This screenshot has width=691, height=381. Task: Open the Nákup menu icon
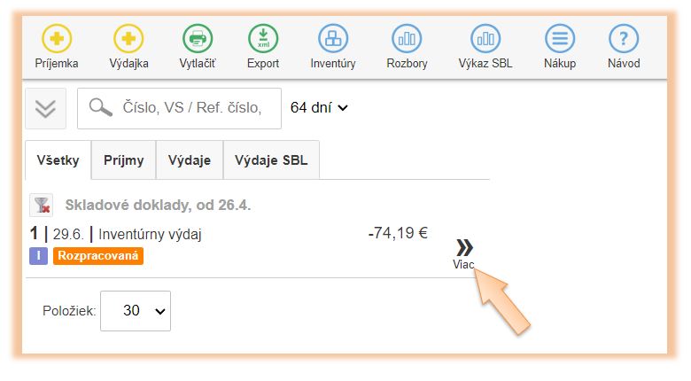pos(559,39)
